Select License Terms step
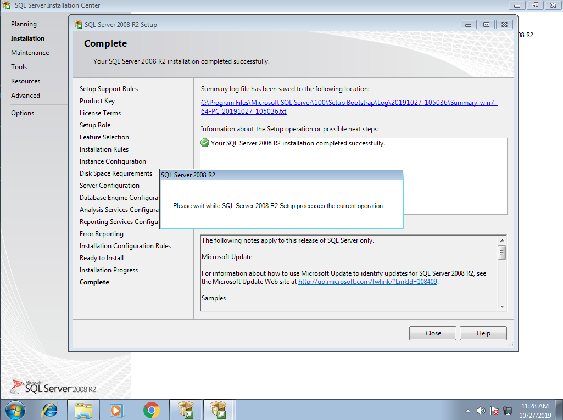The image size is (563, 420). tap(100, 113)
